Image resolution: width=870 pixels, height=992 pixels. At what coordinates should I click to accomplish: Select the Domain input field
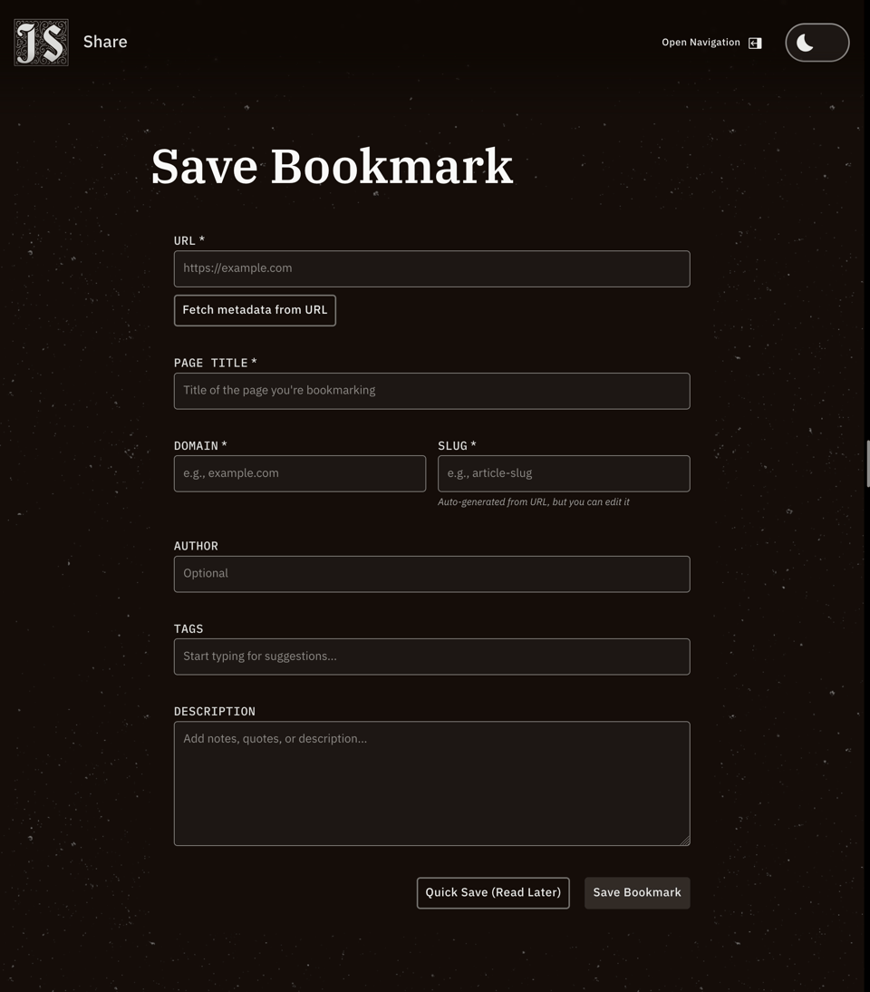(299, 472)
